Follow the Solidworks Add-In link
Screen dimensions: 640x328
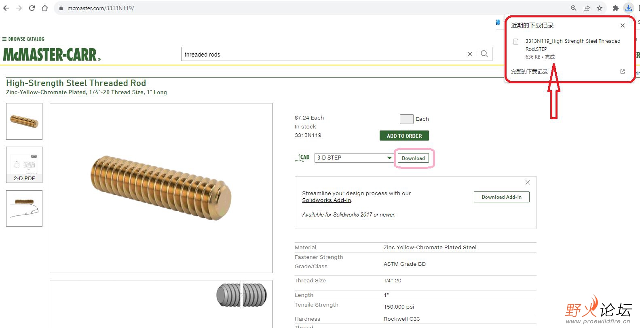click(x=327, y=200)
